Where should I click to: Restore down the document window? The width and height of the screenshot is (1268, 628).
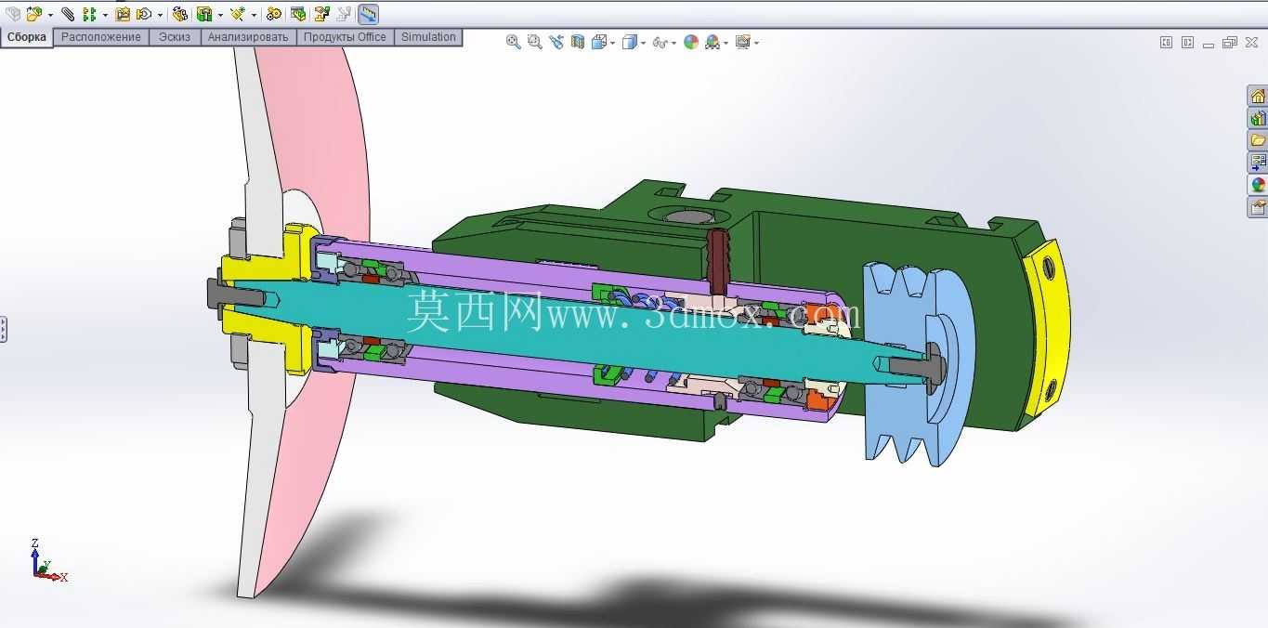pos(1230,42)
